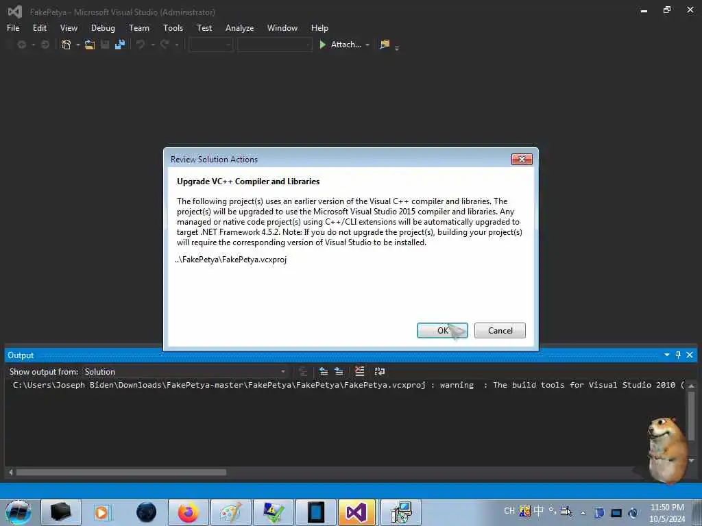
Task: Click the Save All toolbar icon
Action: pyautogui.click(x=120, y=45)
